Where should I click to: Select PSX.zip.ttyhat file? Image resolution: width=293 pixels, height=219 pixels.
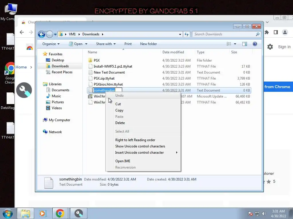click(104, 78)
